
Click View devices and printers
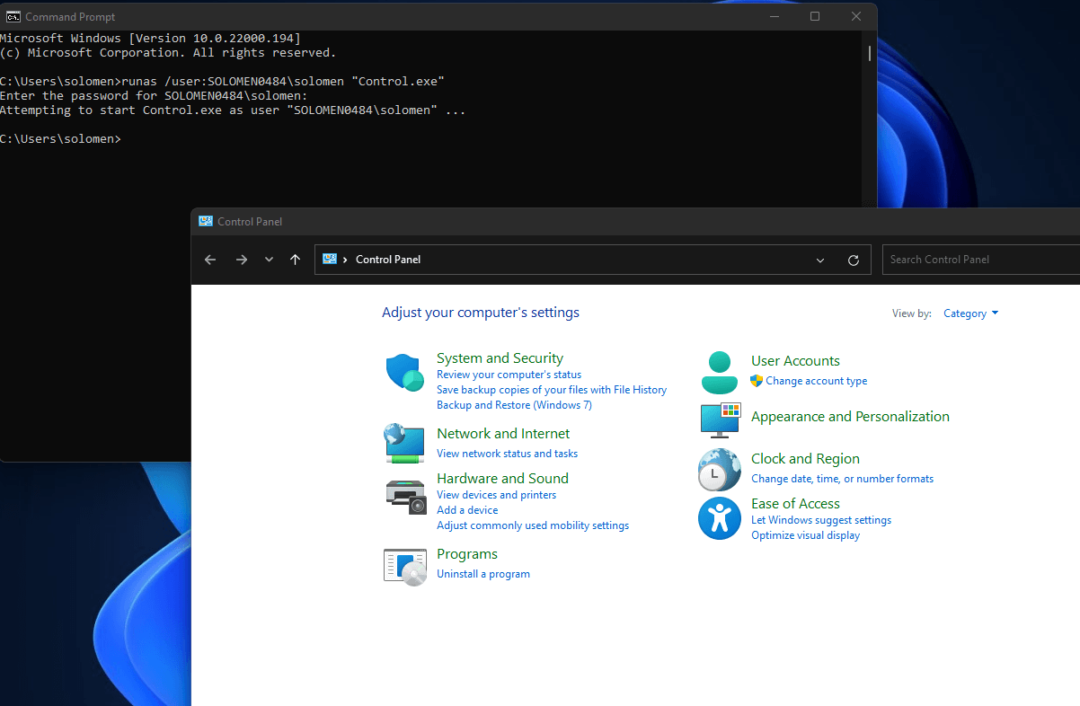[x=496, y=495]
